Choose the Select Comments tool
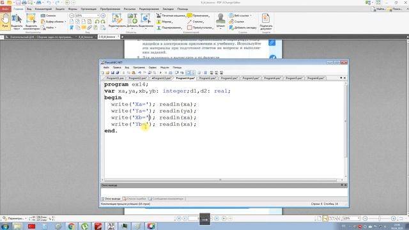The height and width of the screenshot is (230, 409). 31,21
